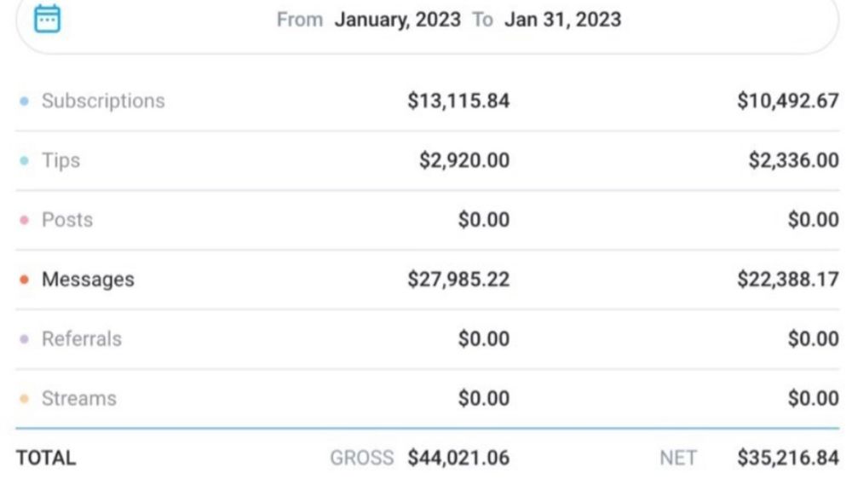Click the purple dot beside Referrals
Image resolution: width=852 pixels, height=479 pixels.
[x=24, y=339]
